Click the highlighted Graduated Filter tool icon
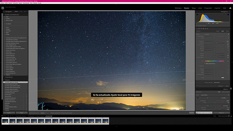Screen dimensions: 233x131 click(203, 29)
